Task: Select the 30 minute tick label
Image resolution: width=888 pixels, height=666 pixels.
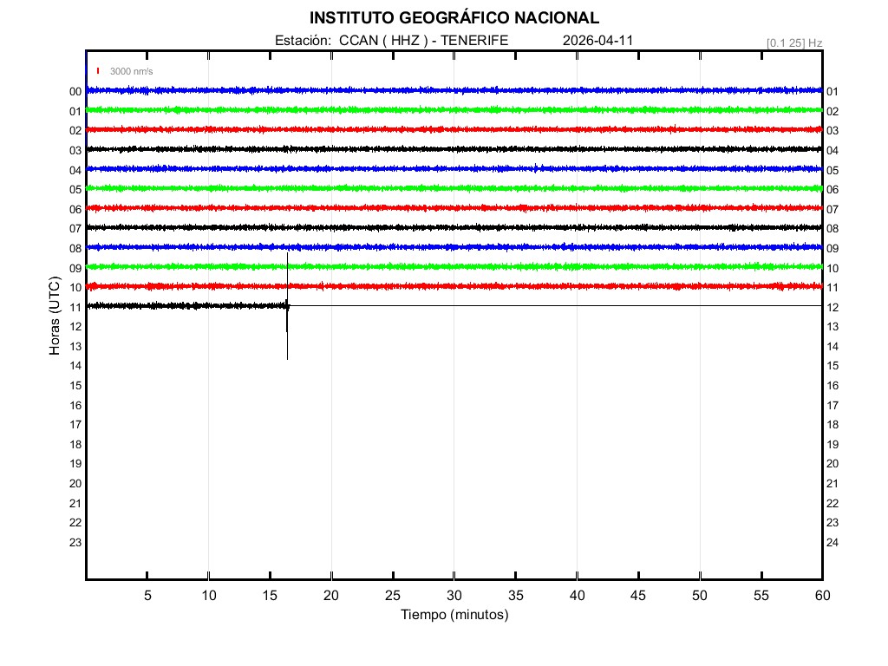Action: (x=454, y=596)
